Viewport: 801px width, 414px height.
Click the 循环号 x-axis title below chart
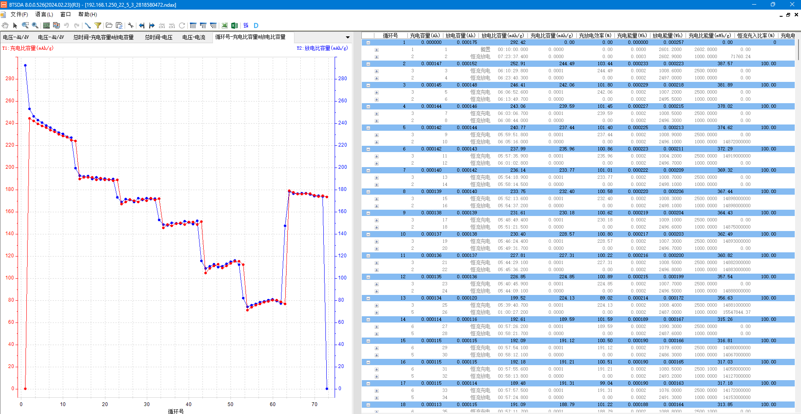[176, 411]
